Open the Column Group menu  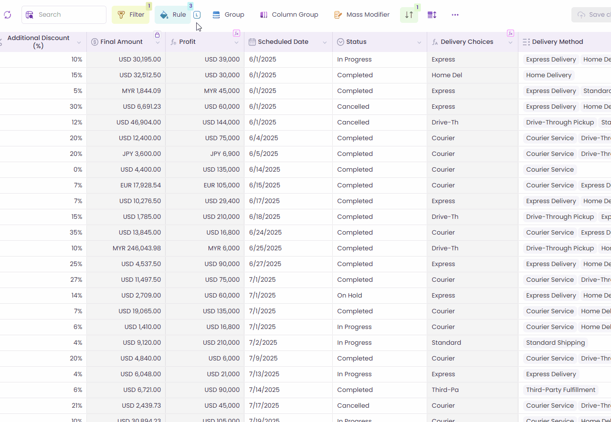click(x=289, y=15)
